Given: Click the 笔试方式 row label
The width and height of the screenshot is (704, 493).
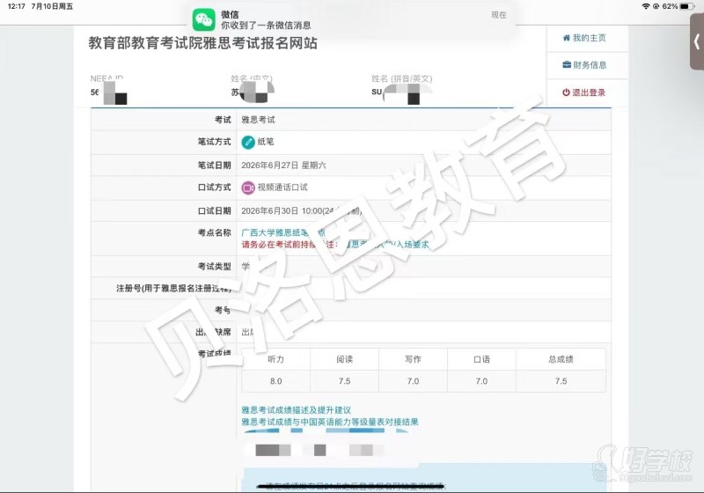Looking at the screenshot, I should coord(214,142).
